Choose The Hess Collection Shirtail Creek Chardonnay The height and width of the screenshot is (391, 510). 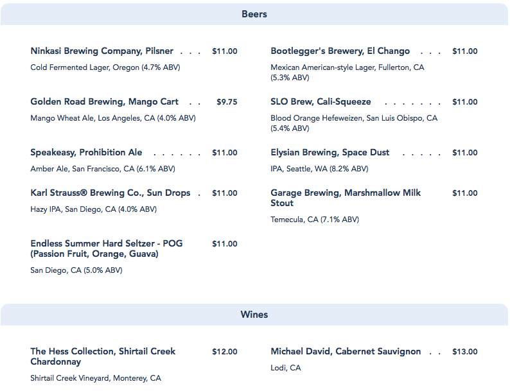[x=103, y=356]
